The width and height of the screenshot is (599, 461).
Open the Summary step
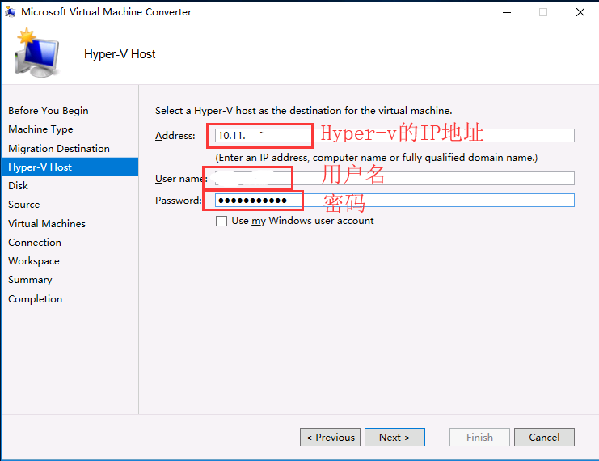point(30,280)
